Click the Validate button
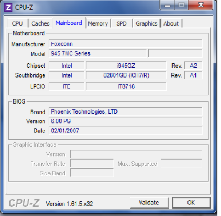The image size is (221, 216). tap(149, 203)
